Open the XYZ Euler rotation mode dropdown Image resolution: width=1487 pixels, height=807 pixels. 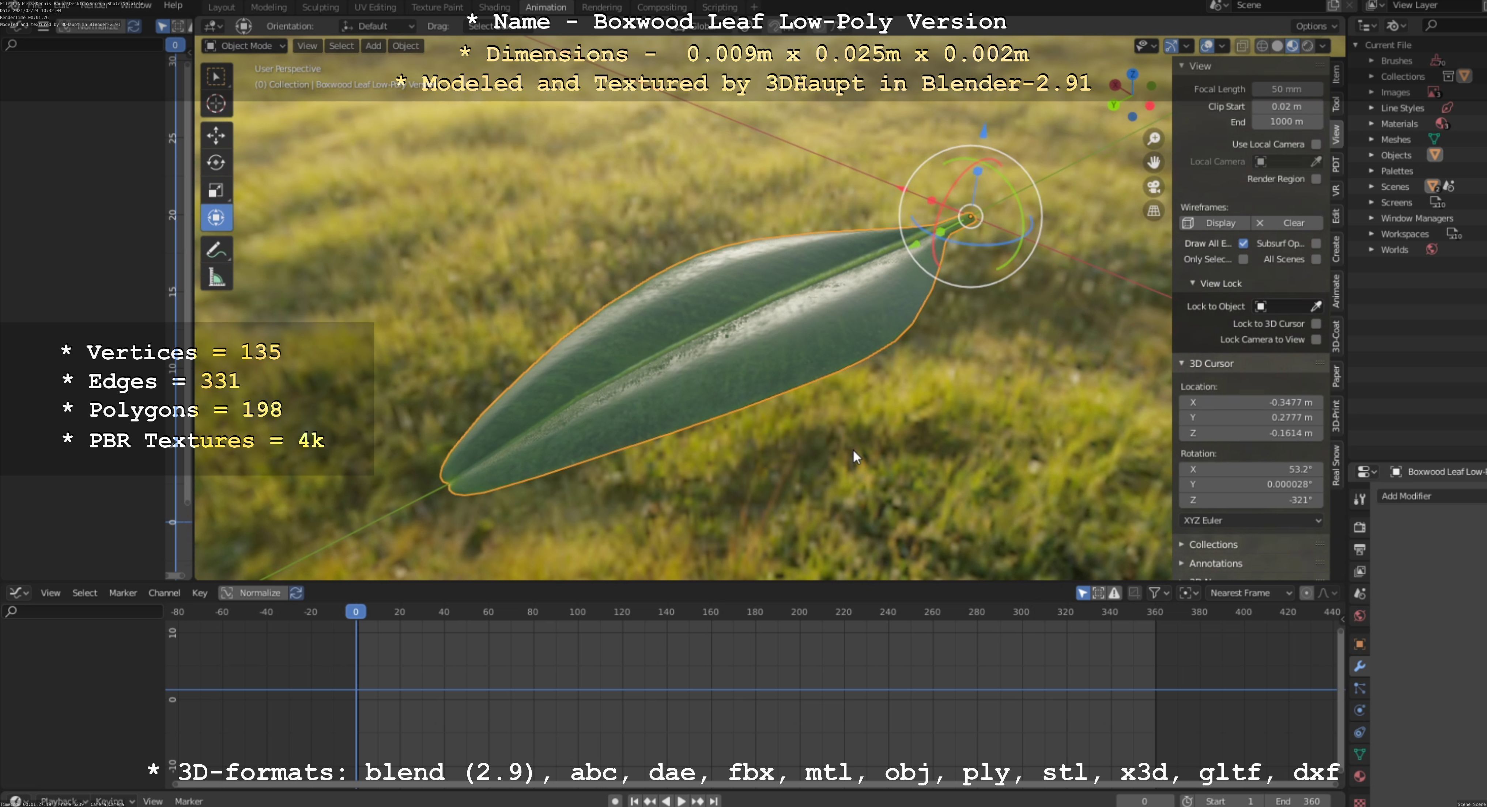click(x=1251, y=520)
